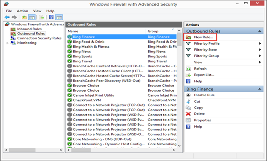Click New Rule... in Actions pane

pos(204,37)
